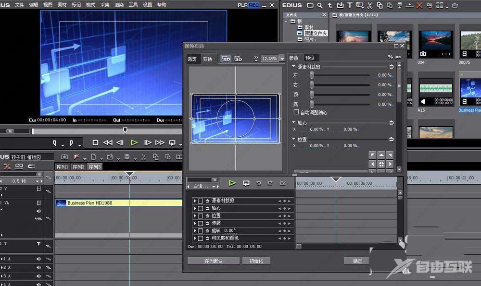Open timeline scale 0.5 秒 dropdown

coord(38,181)
